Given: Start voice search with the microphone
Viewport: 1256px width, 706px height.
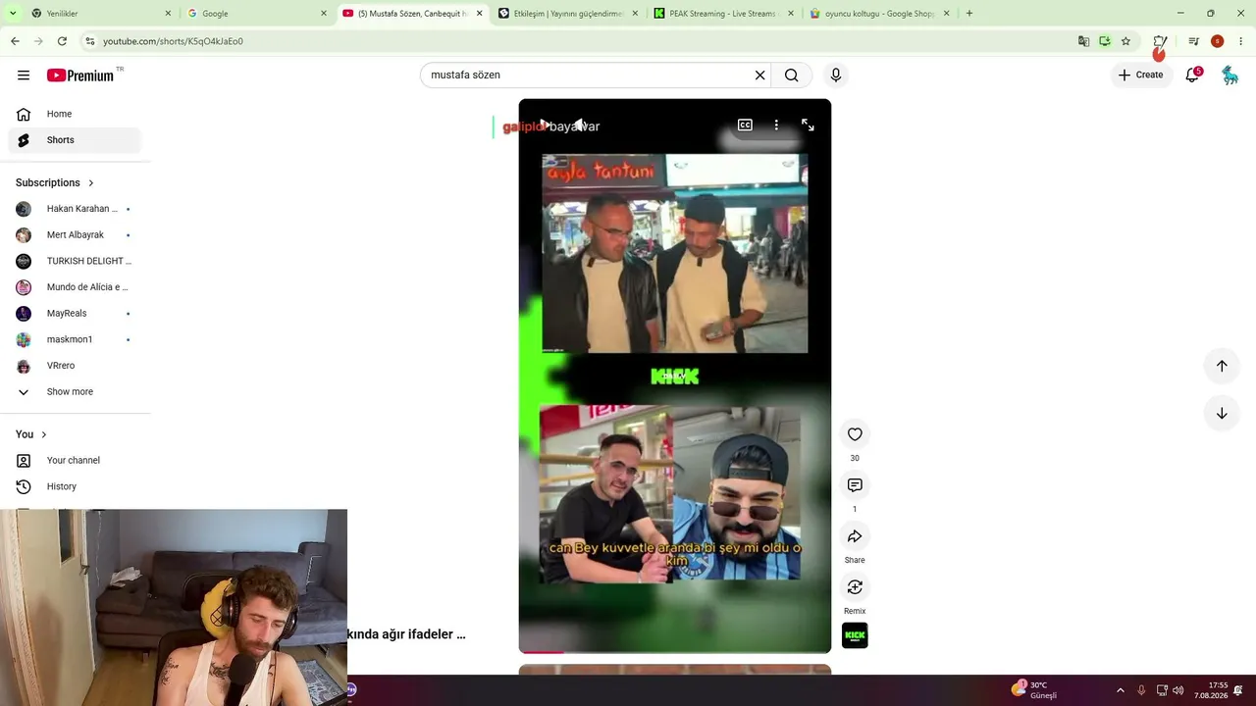Looking at the screenshot, I should 836,76.
